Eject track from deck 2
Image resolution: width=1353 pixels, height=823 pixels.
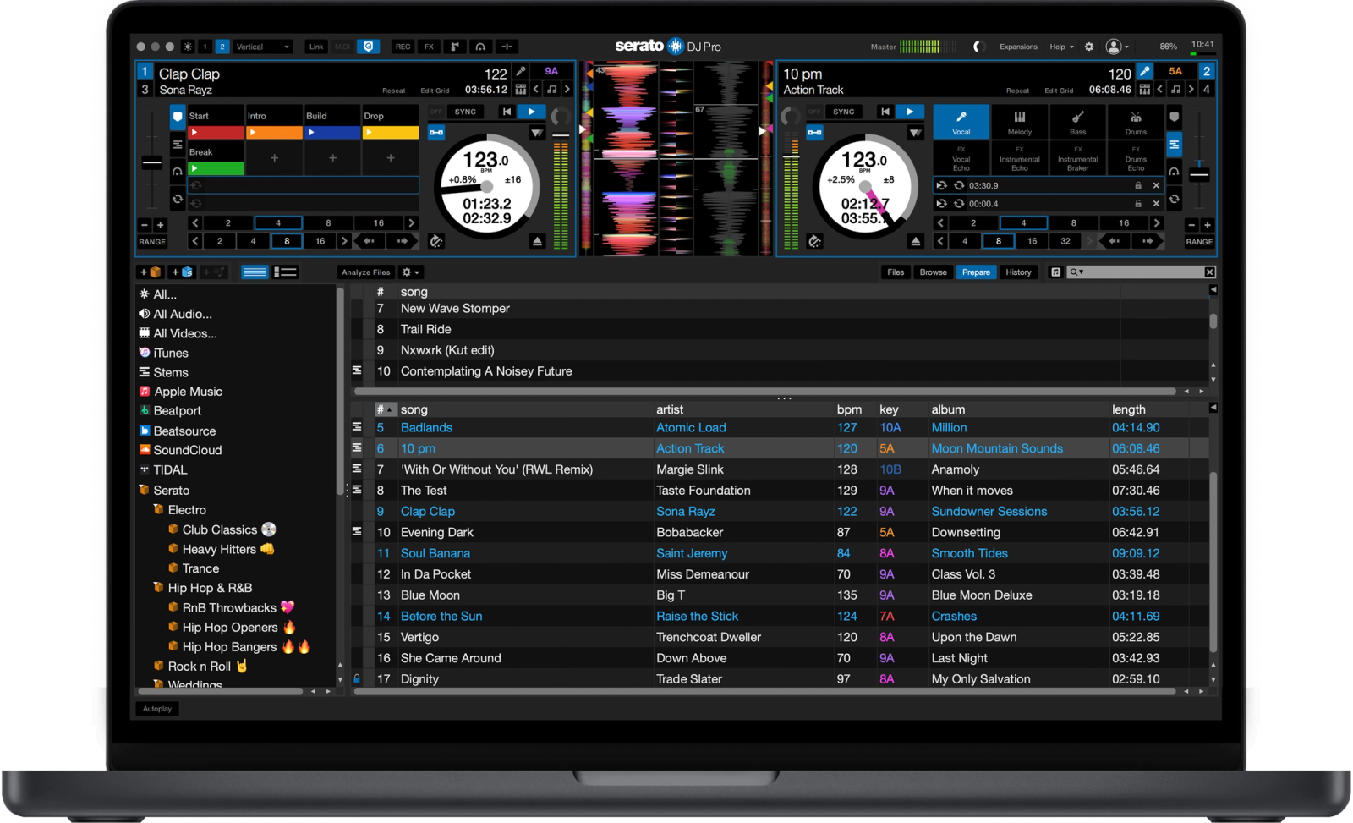click(x=916, y=242)
